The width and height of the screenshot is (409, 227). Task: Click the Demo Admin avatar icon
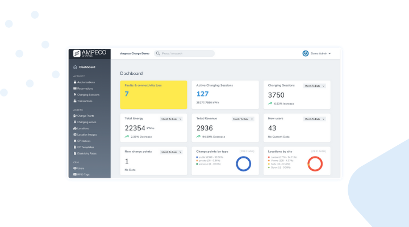click(306, 53)
